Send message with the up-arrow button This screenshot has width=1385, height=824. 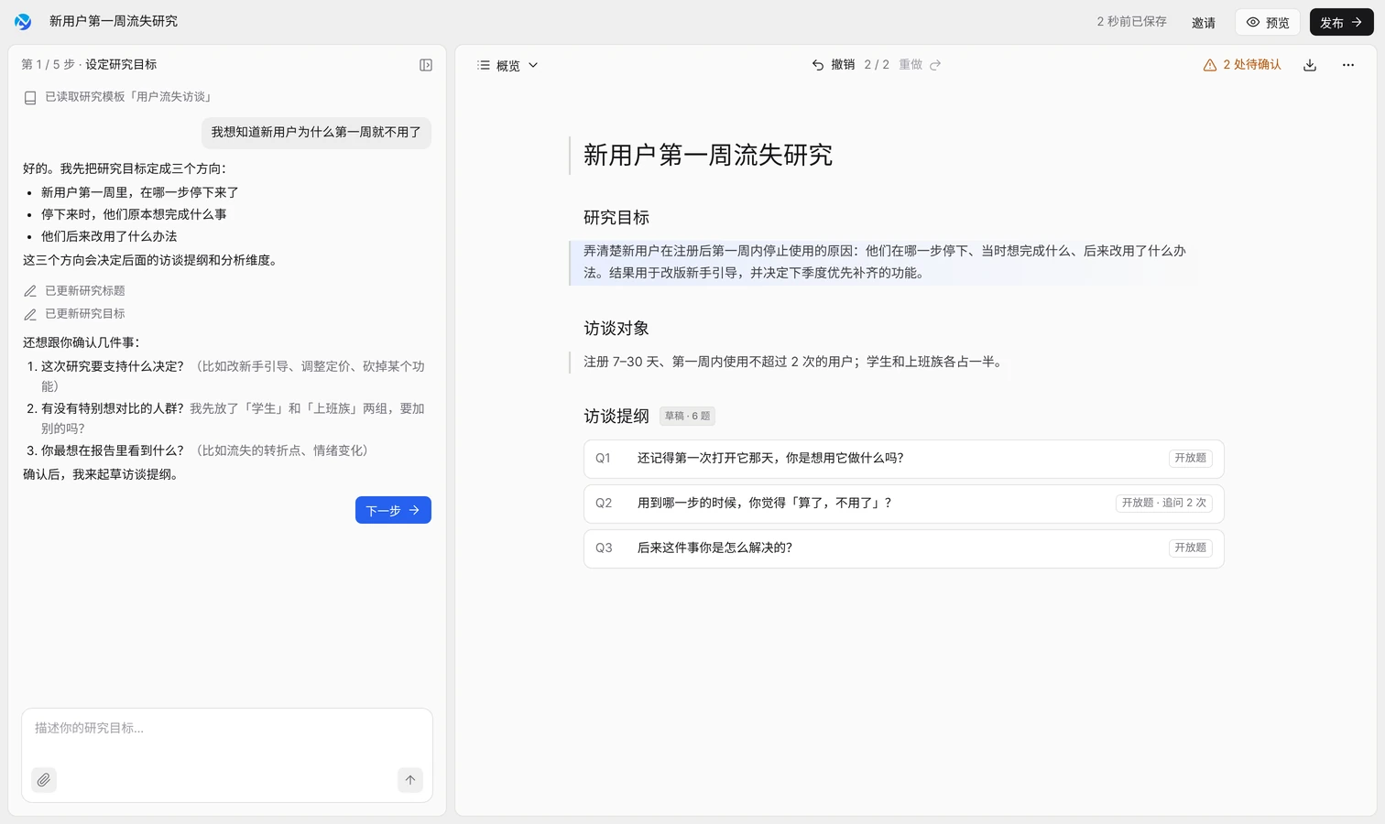pyautogui.click(x=410, y=780)
